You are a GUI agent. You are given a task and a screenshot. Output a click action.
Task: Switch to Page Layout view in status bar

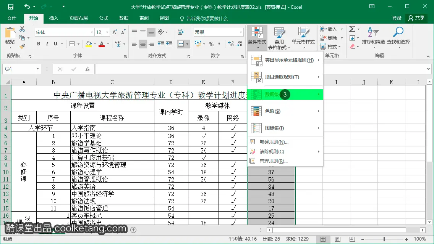point(338,239)
